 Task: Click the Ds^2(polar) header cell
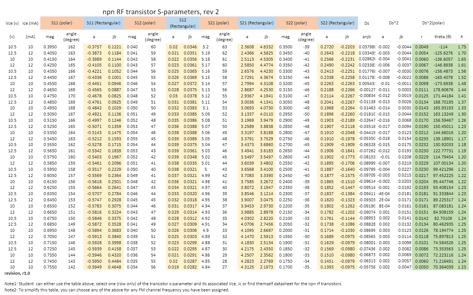433,23
